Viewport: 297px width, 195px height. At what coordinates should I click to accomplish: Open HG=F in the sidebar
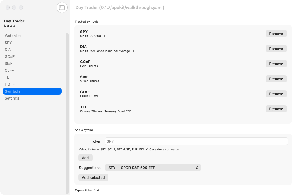pyautogui.click(x=32, y=84)
